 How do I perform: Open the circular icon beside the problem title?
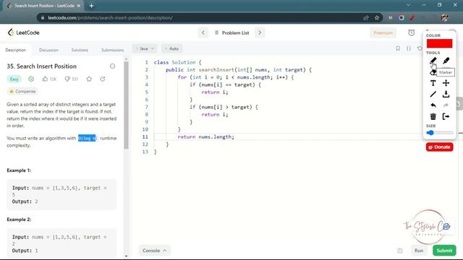coord(113,66)
